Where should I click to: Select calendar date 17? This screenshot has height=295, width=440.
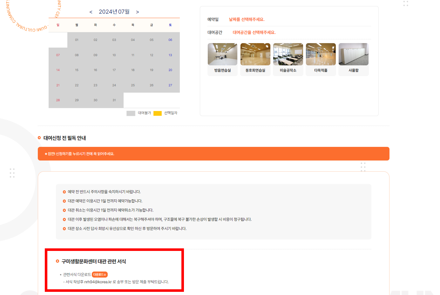(114, 70)
